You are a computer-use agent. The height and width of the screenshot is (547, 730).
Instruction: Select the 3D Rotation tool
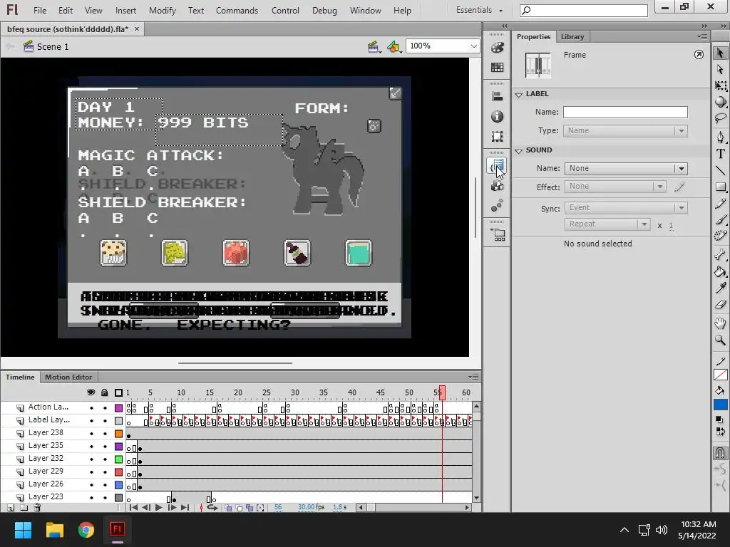(x=720, y=101)
